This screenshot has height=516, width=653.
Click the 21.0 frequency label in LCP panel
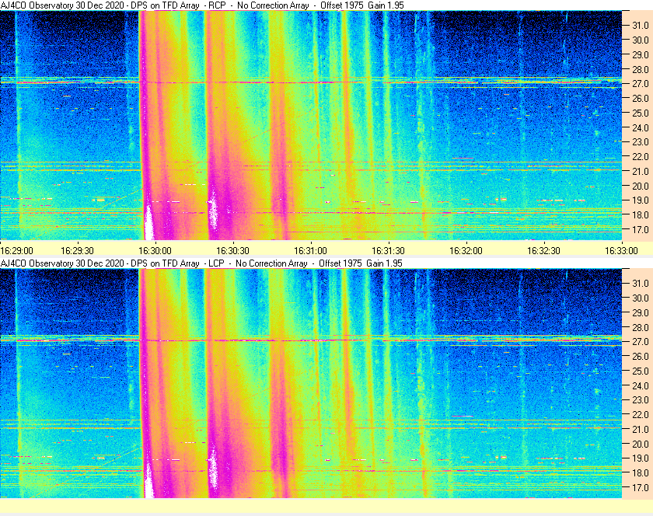point(641,429)
